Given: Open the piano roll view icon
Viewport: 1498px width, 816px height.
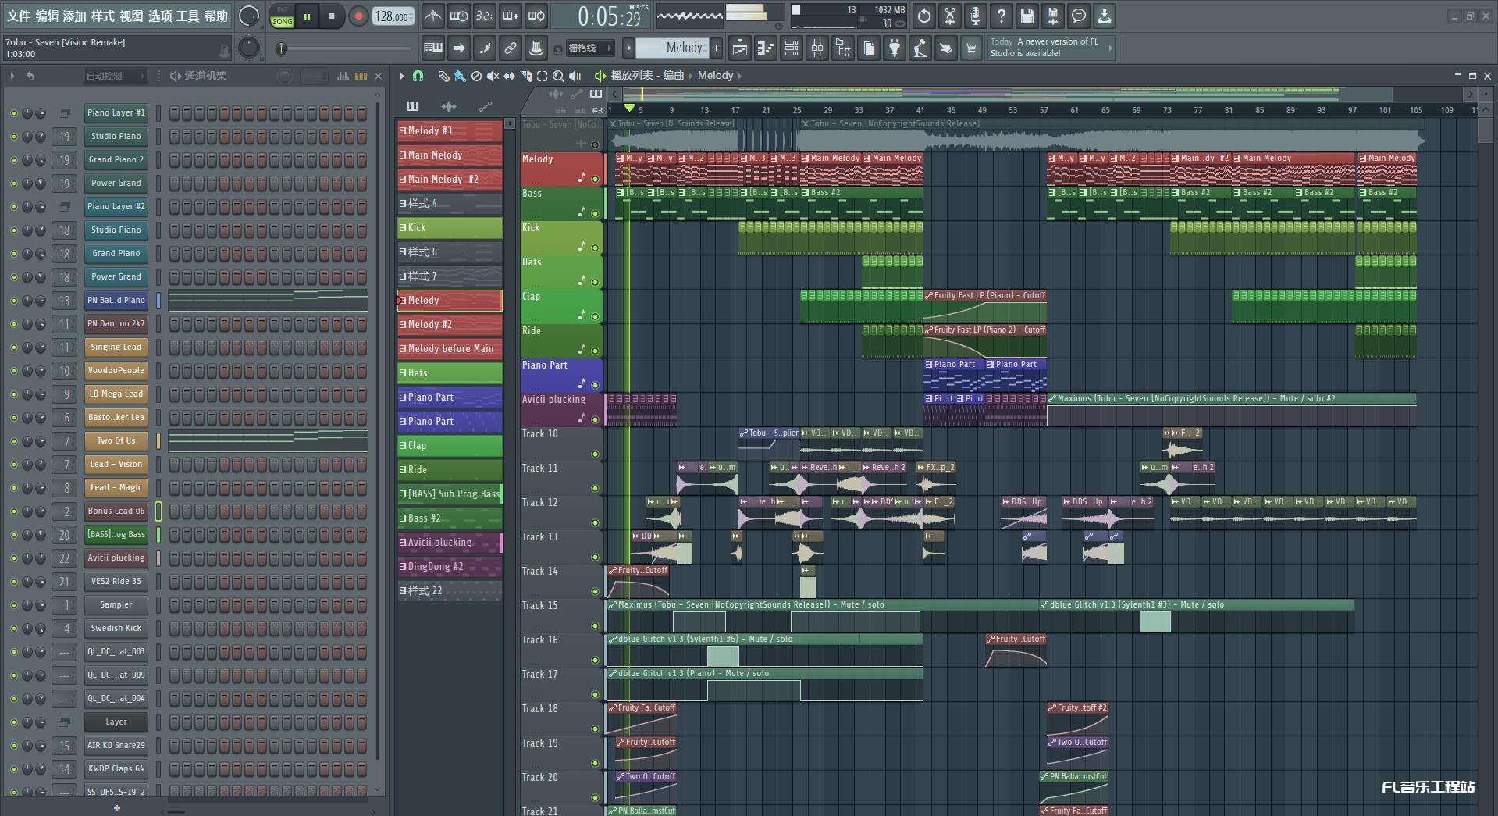Looking at the screenshot, I should click(x=765, y=48).
